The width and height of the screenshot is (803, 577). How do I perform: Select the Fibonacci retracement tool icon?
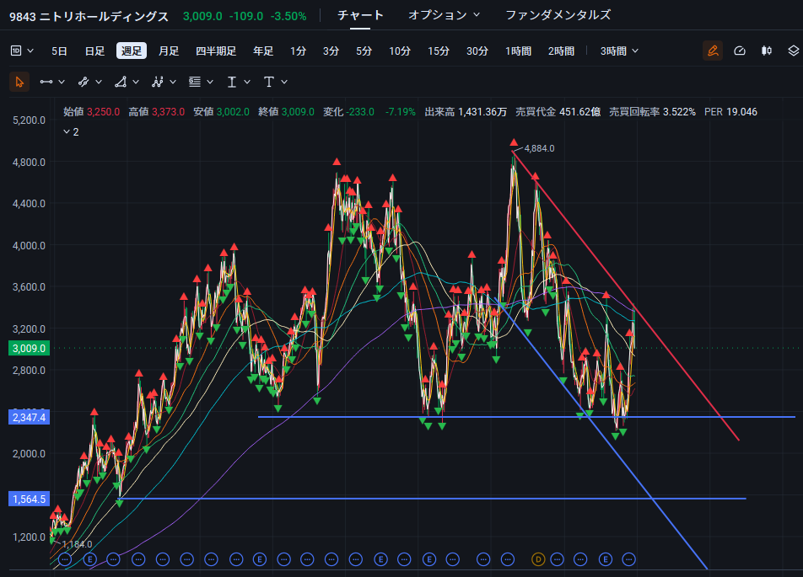pyautogui.click(x=195, y=82)
